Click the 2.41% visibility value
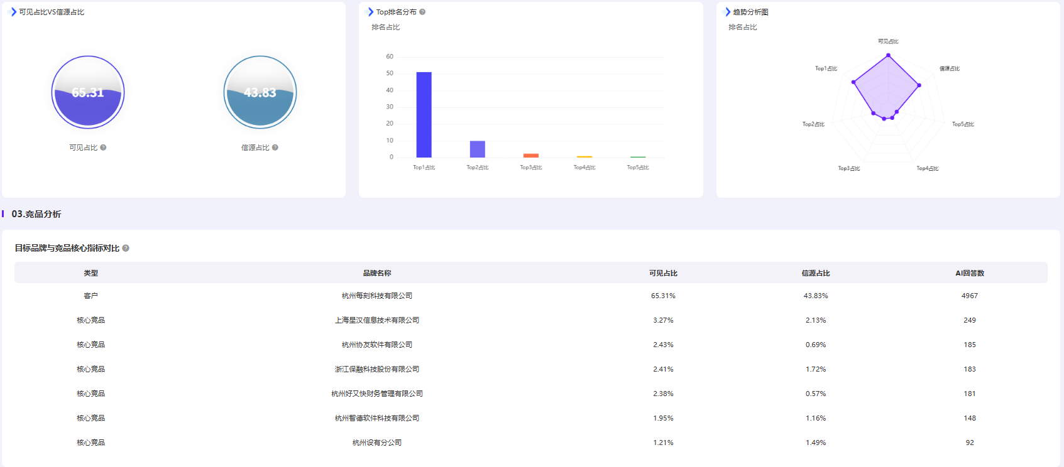Screen dimensions: 1064x467 [663, 369]
